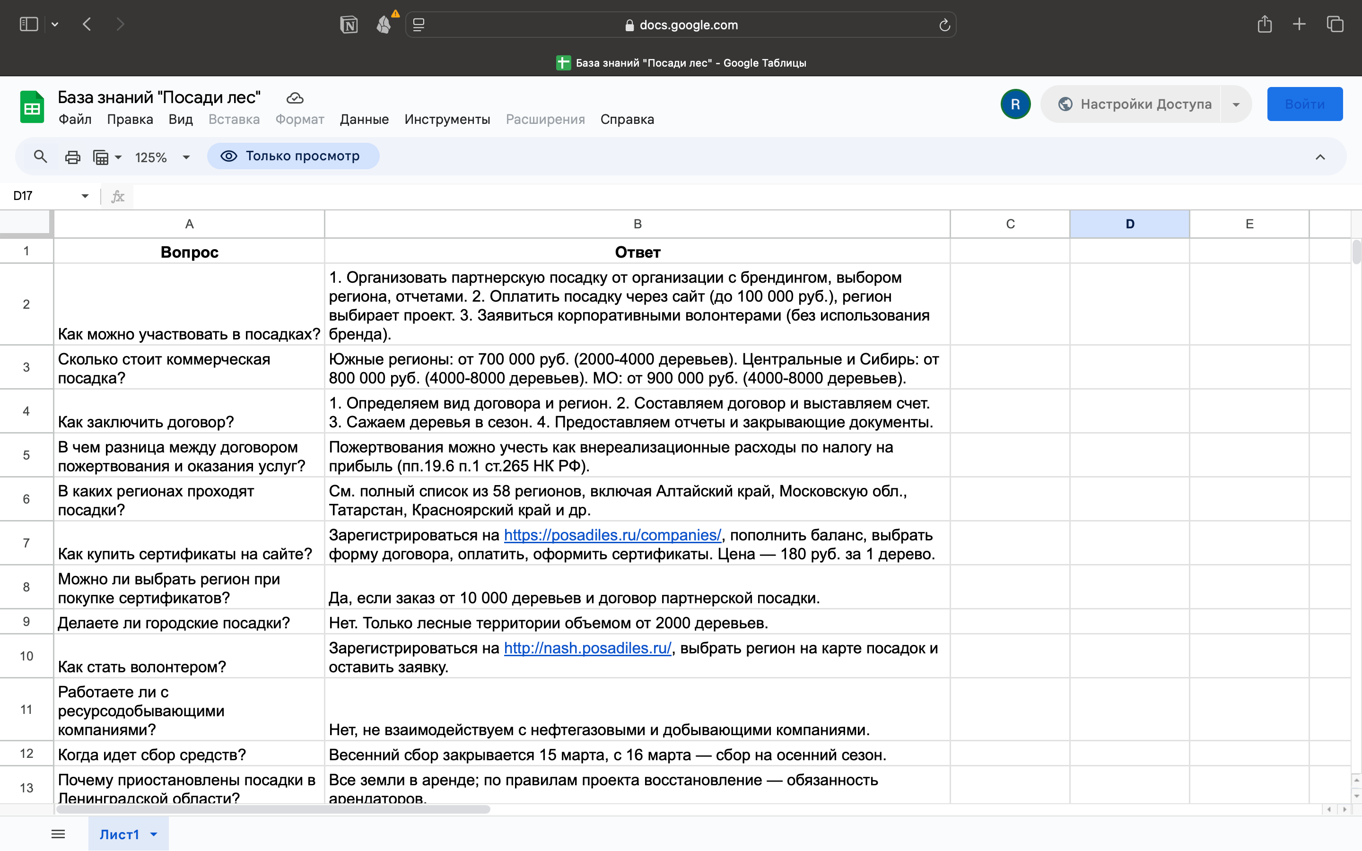Click the horizontal scrollbar at sheet bottom
Image resolution: width=1362 pixels, height=851 pixels.
273,809
